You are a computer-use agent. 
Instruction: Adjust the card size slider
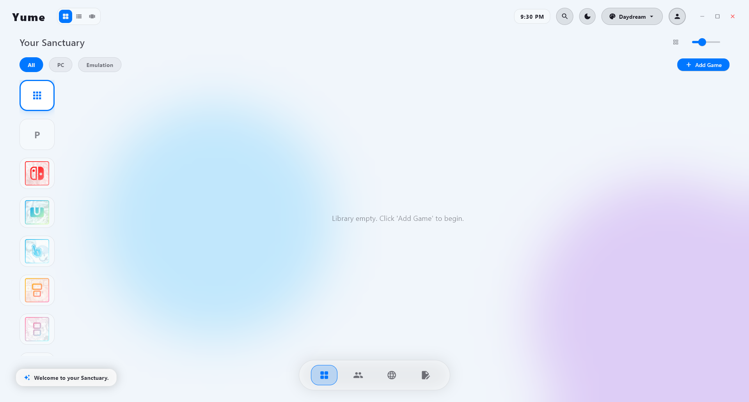click(x=706, y=42)
